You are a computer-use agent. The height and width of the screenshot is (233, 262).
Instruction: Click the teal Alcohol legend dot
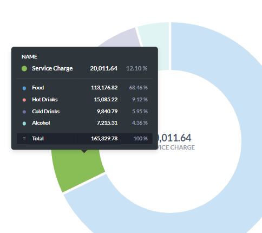coord(24,124)
